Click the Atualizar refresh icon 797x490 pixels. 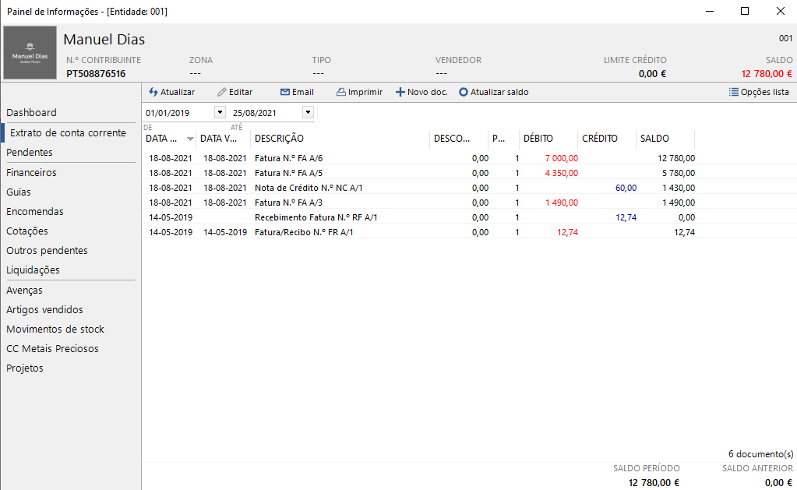click(x=153, y=92)
